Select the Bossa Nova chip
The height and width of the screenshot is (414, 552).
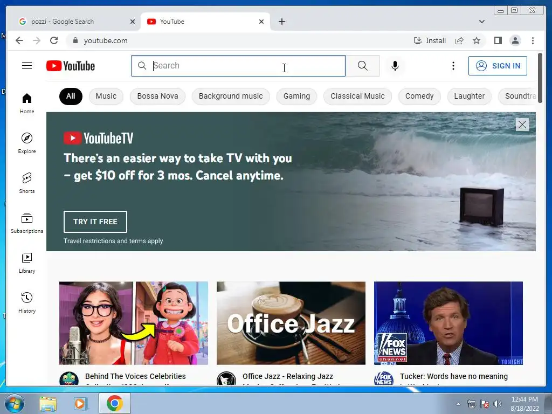pos(157,96)
